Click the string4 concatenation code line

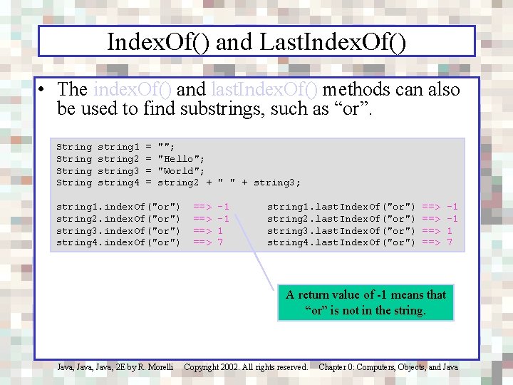pyautogui.click(x=178, y=183)
